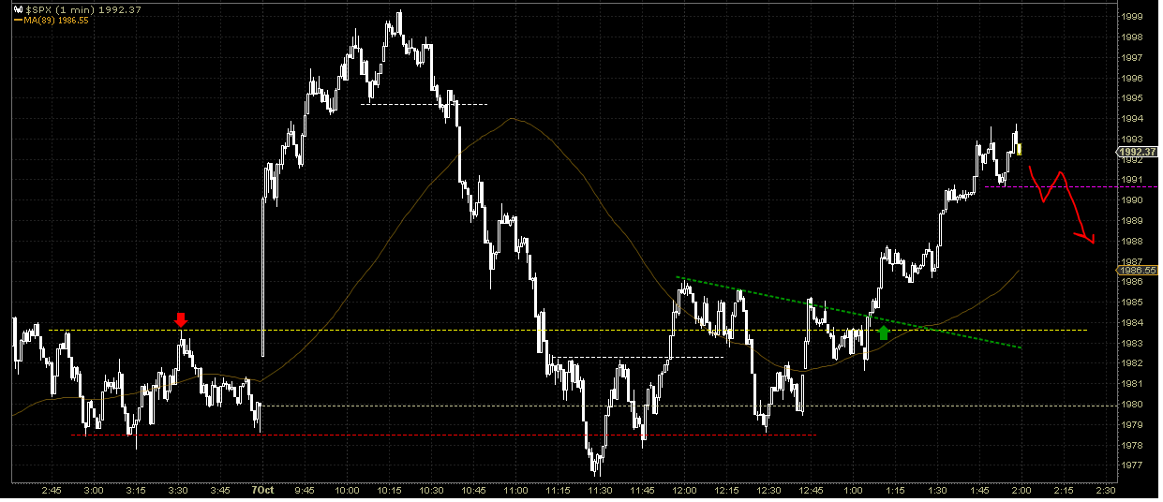Click the 1:15 time axis label

[895, 490]
